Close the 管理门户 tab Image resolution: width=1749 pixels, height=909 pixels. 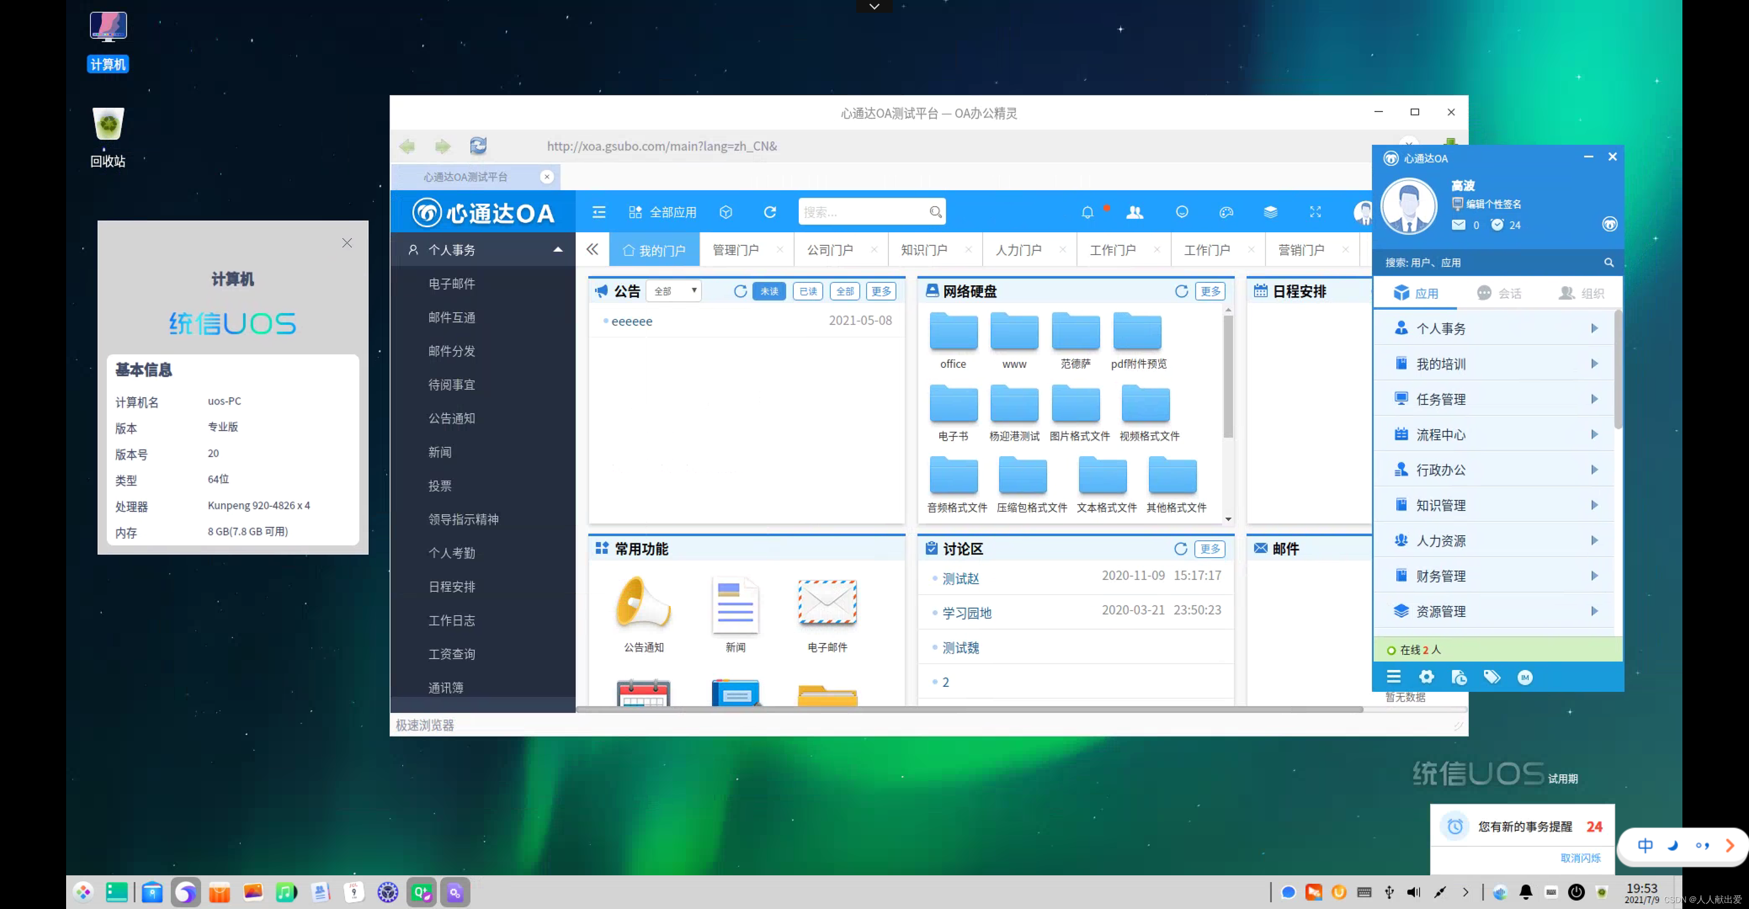click(x=780, y=250)
